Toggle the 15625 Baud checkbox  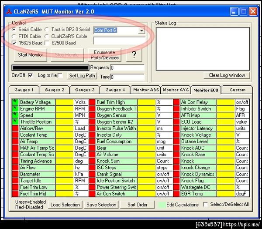[x=14, y=43]
